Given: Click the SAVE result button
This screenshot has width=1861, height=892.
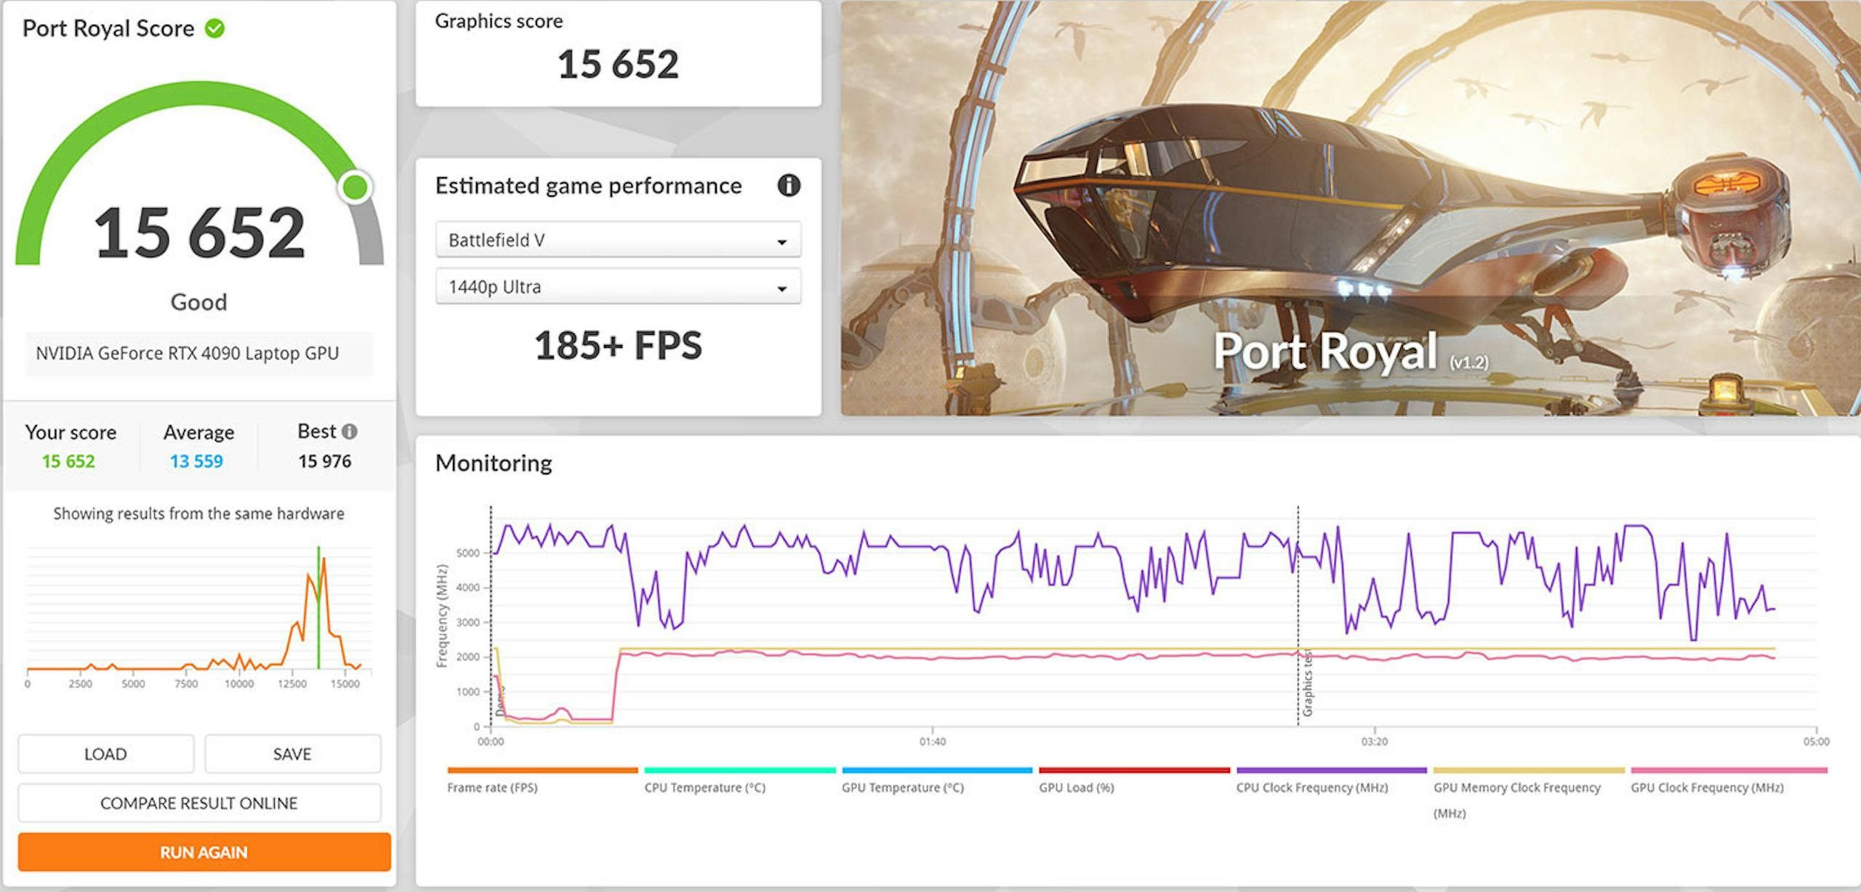Looking at the screenshot, I should 292,754.
